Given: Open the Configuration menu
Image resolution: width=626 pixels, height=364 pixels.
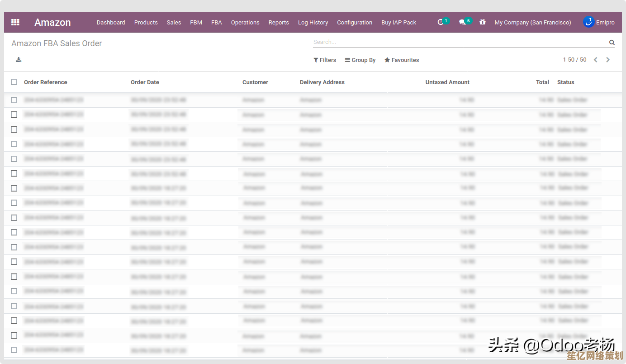Looking at the screenshot, I should [355, 22].
